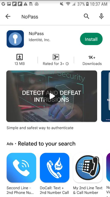Open the muted sound status bar icon
This screenshot has width=110, height=197.
tap(61, 4)
